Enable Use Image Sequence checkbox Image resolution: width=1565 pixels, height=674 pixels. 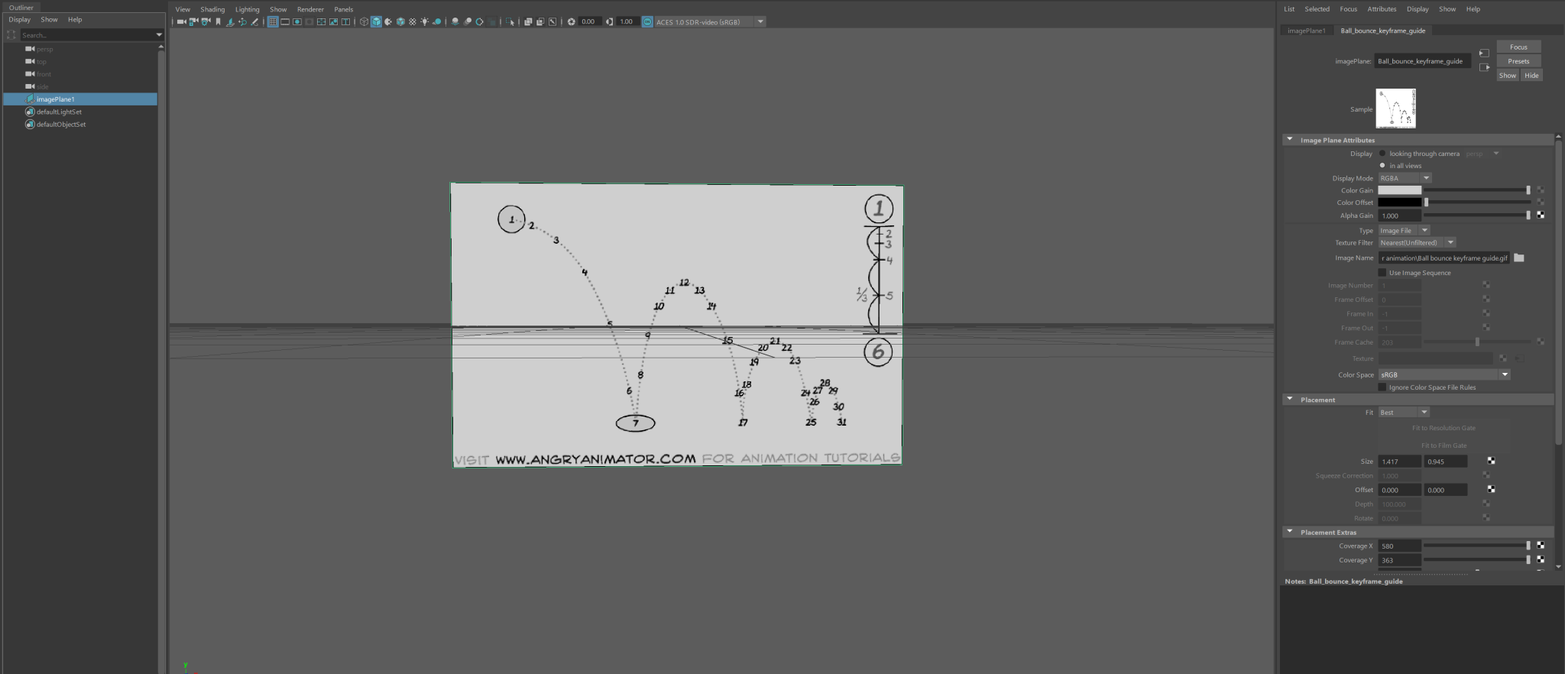1382,273
